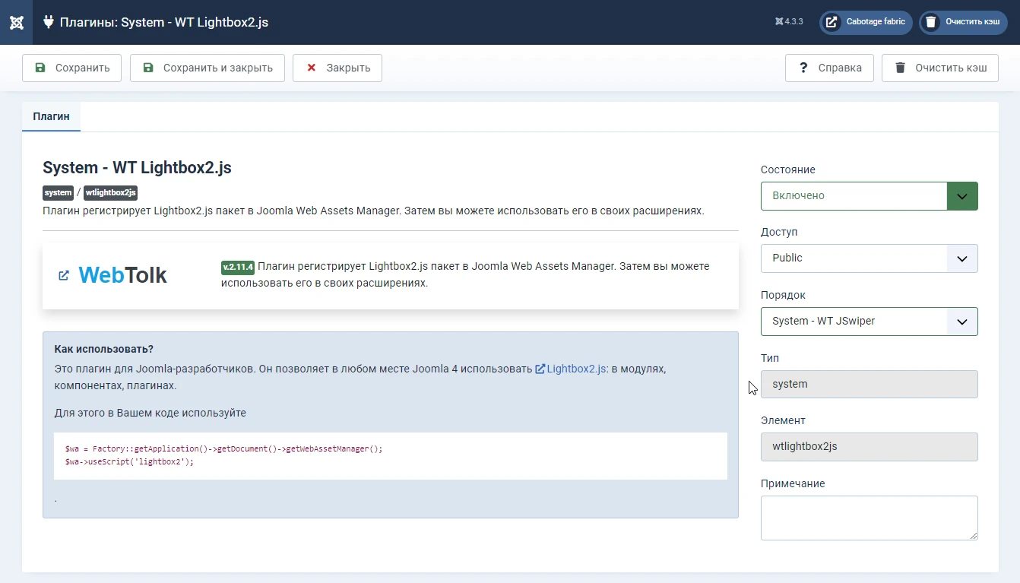Viewport: 1020px width, 583px height.
Task: Open the Состояние status dropdown
Action: click(x=869, y=196)
